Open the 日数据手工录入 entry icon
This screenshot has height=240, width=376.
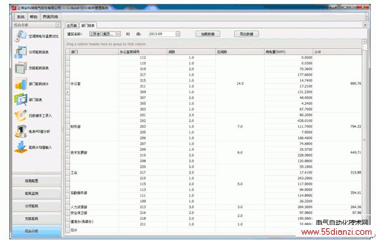pyautogui.click(x=21, y=115)
